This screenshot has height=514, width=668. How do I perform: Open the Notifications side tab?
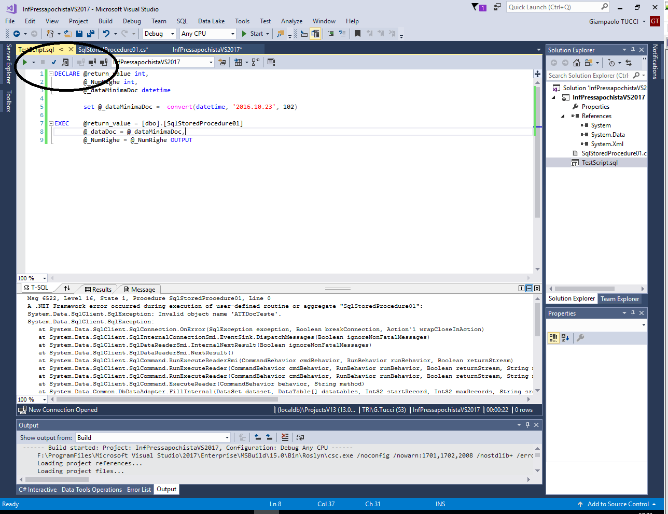[655, 61]
